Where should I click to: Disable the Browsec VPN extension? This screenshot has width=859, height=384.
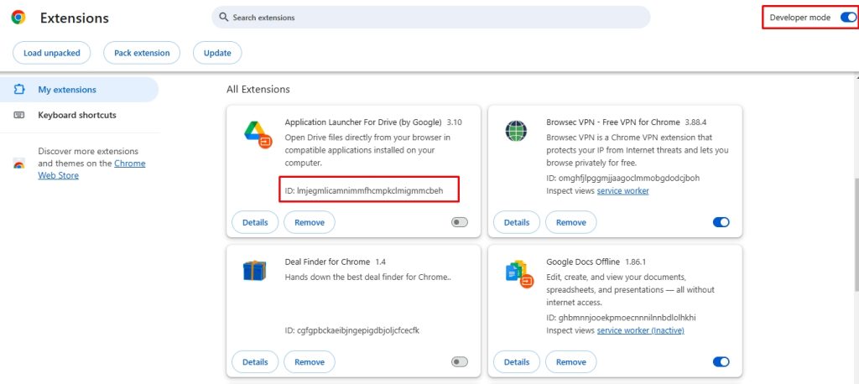(721, 222)
